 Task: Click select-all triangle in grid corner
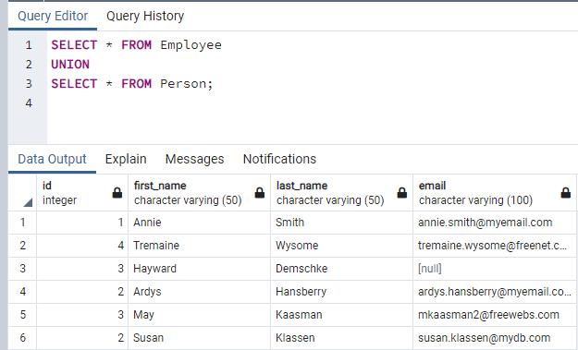pos(28,202)
